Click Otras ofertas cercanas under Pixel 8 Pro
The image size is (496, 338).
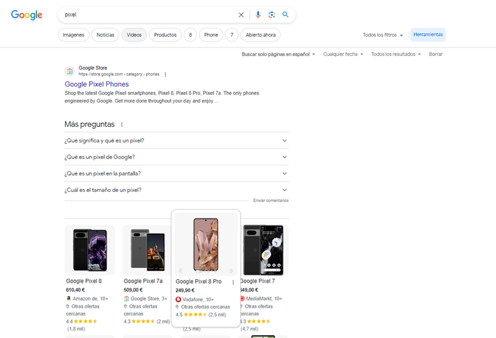click(x=205, y=307)
